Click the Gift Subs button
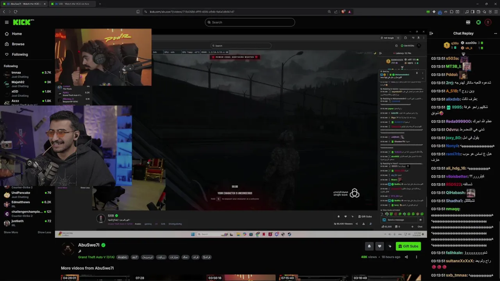 click(x=408, y=246)
